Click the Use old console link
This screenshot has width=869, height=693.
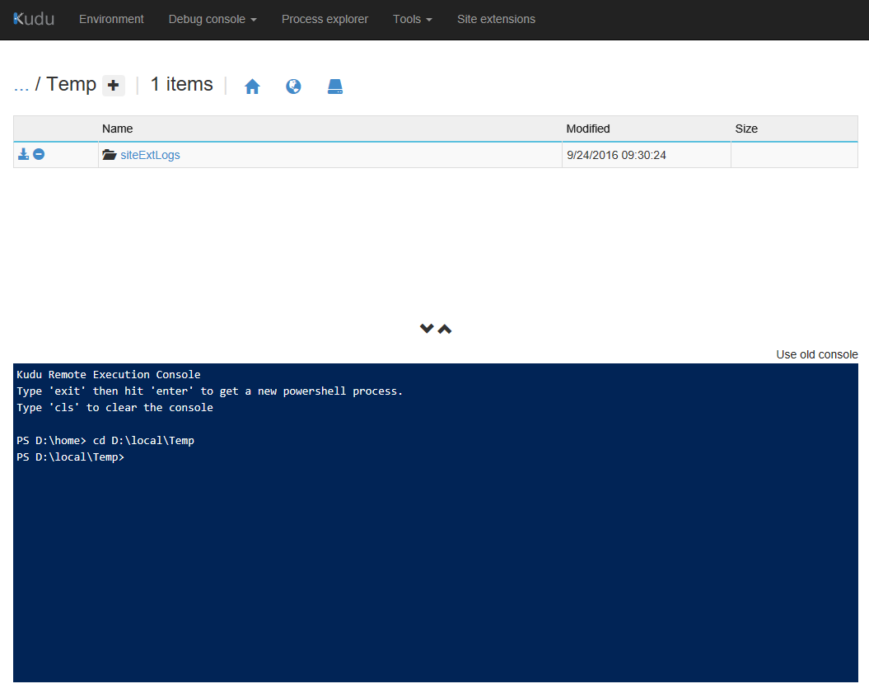pos(816,354)
